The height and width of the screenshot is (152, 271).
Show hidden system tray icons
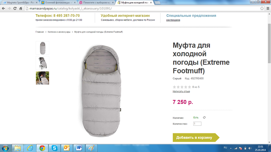[231, 148]
